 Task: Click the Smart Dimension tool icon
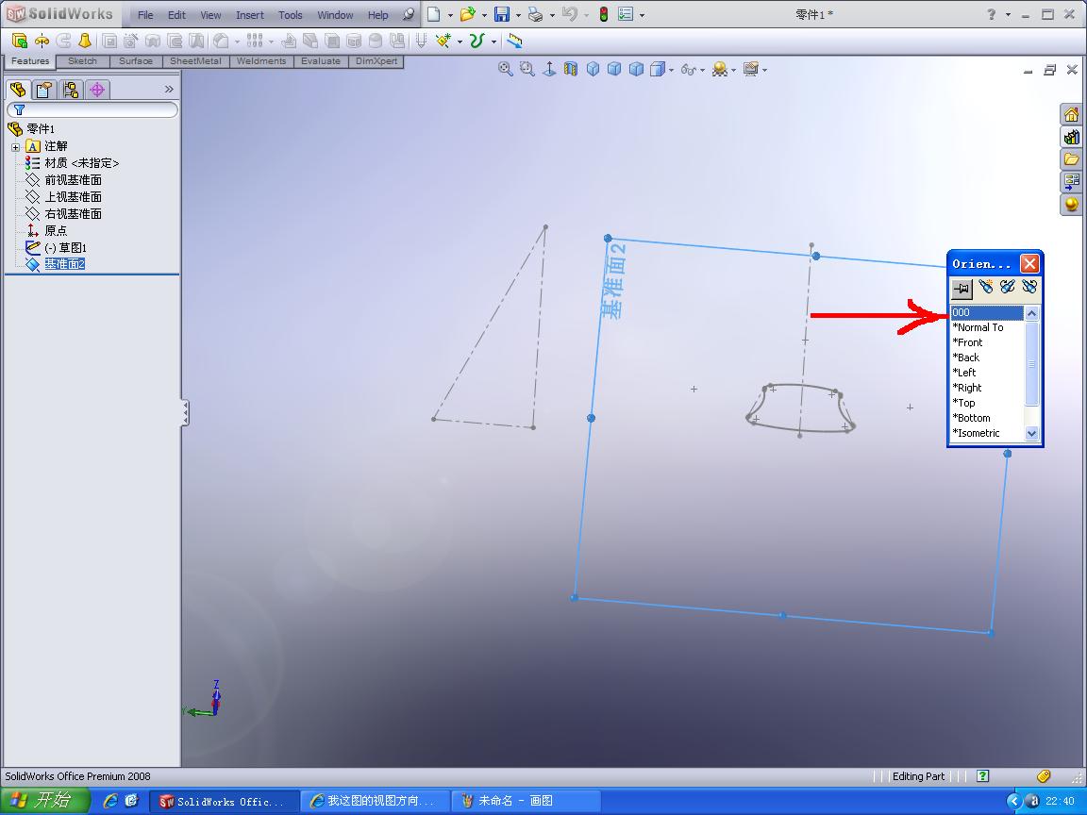(x=513, y=41)
